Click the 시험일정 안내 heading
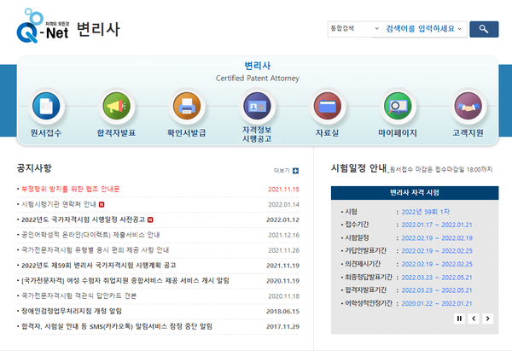 pyautogui.click(x=358, y=168)
